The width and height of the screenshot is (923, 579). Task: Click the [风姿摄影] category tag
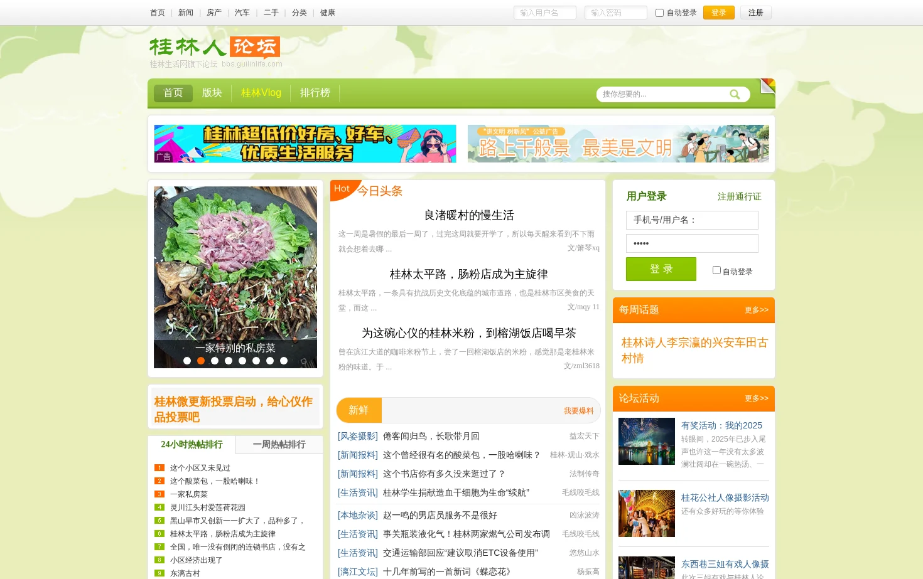pos(358,436)
